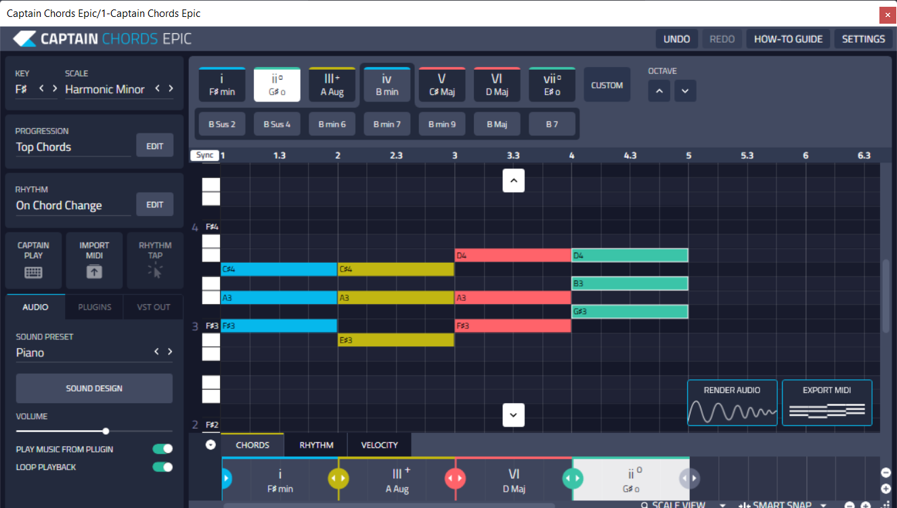Switch to previous scale with left arrow

[158, 89]
